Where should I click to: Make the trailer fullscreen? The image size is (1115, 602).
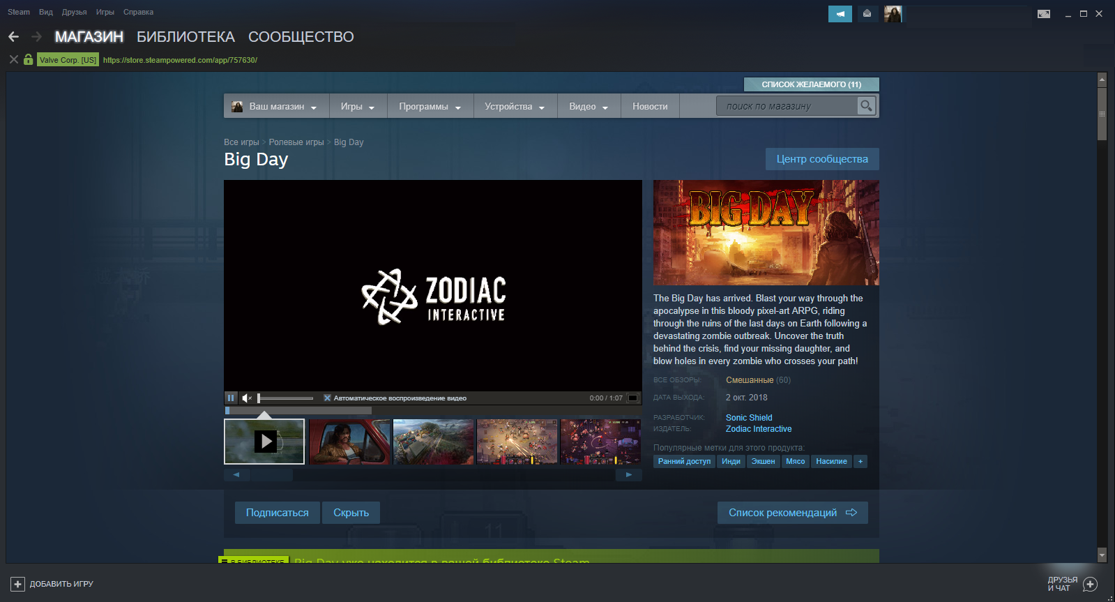[633, 398]
